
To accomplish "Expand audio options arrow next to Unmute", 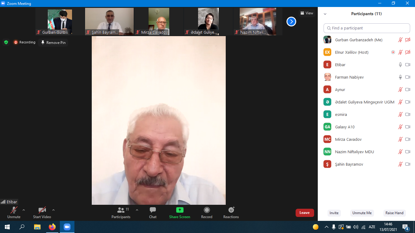I will [x=24, y=210].
